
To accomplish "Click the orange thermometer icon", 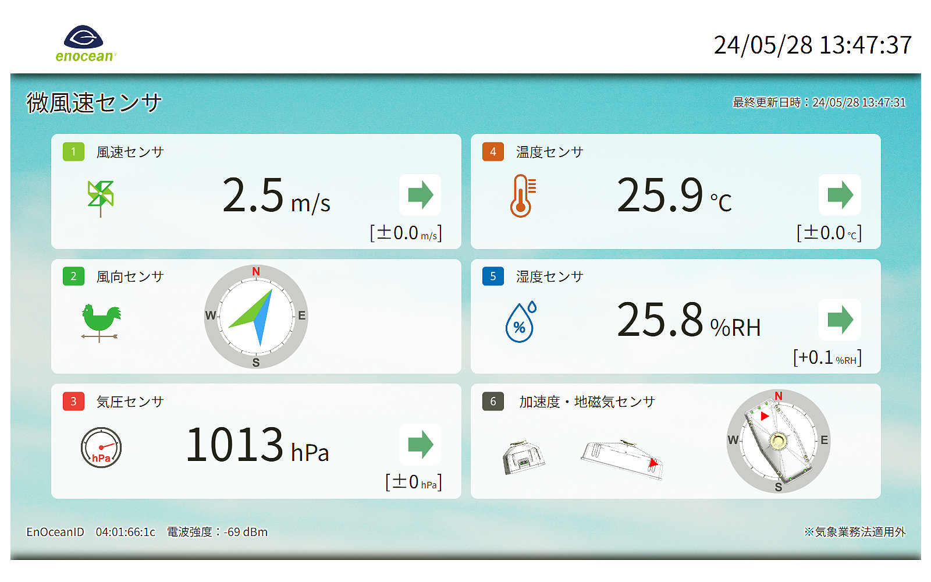I will click(x=522, y=196).
